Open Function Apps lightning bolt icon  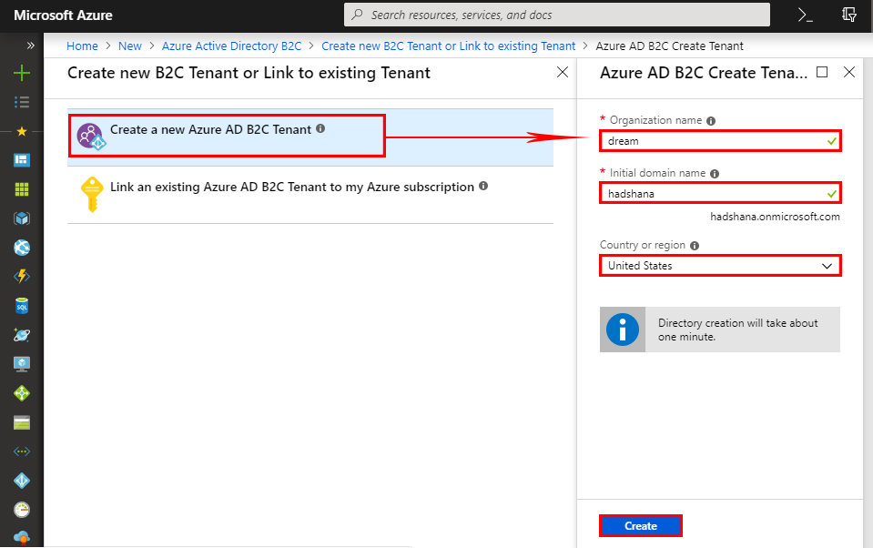[x=22, y=276]
